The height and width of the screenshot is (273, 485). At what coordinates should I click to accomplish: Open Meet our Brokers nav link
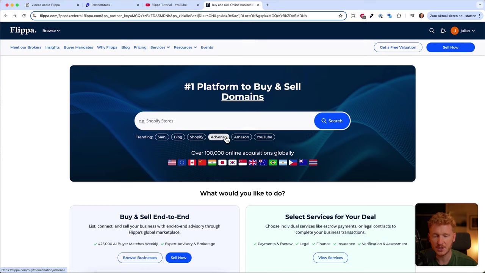pyautogui.click(x=26, y=47)
